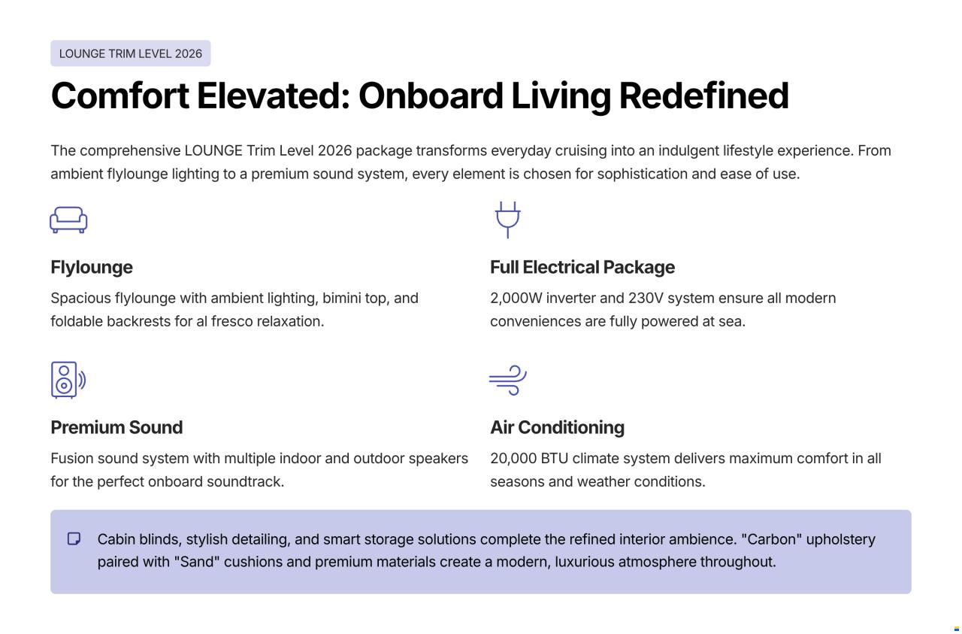The width and height of the screenshot is (962, 634).
Task: Click the intro paragraph about LOUNGE package
Action: pos(470,162)
